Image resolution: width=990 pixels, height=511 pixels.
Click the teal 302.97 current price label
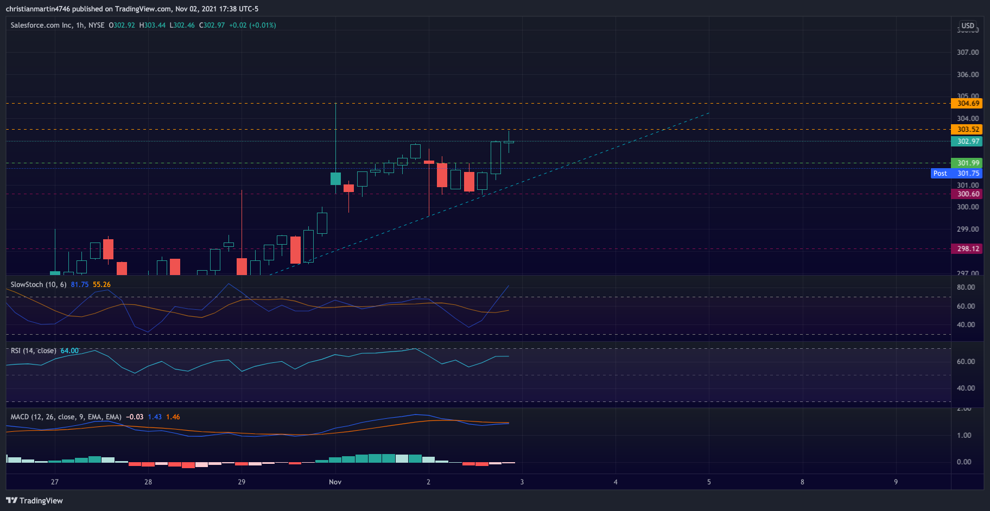tap(967, 141)
